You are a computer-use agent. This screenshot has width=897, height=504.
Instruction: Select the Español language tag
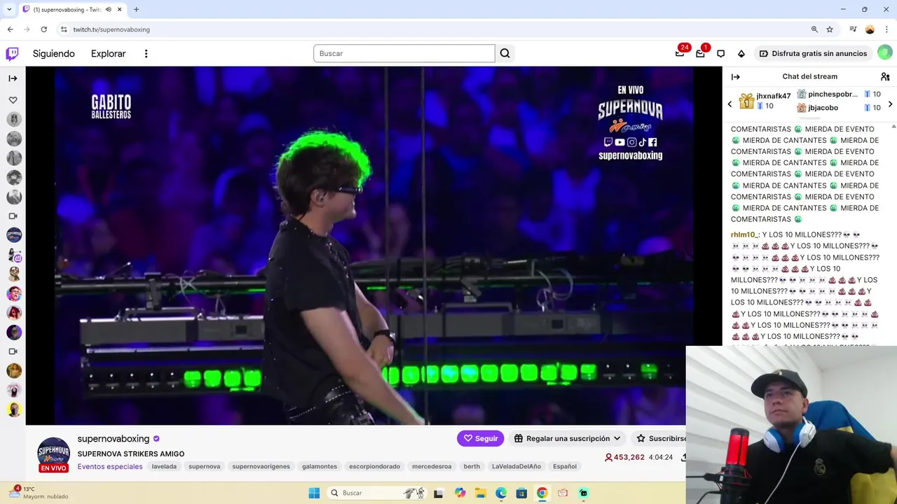(565, 466)
